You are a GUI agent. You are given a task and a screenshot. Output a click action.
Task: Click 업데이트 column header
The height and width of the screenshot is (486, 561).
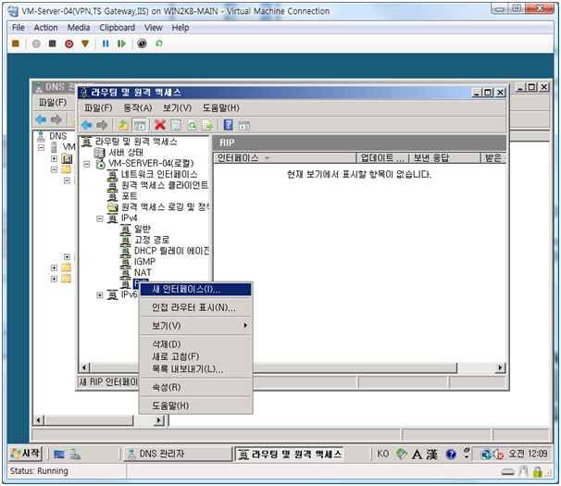[x=383, y=157]
